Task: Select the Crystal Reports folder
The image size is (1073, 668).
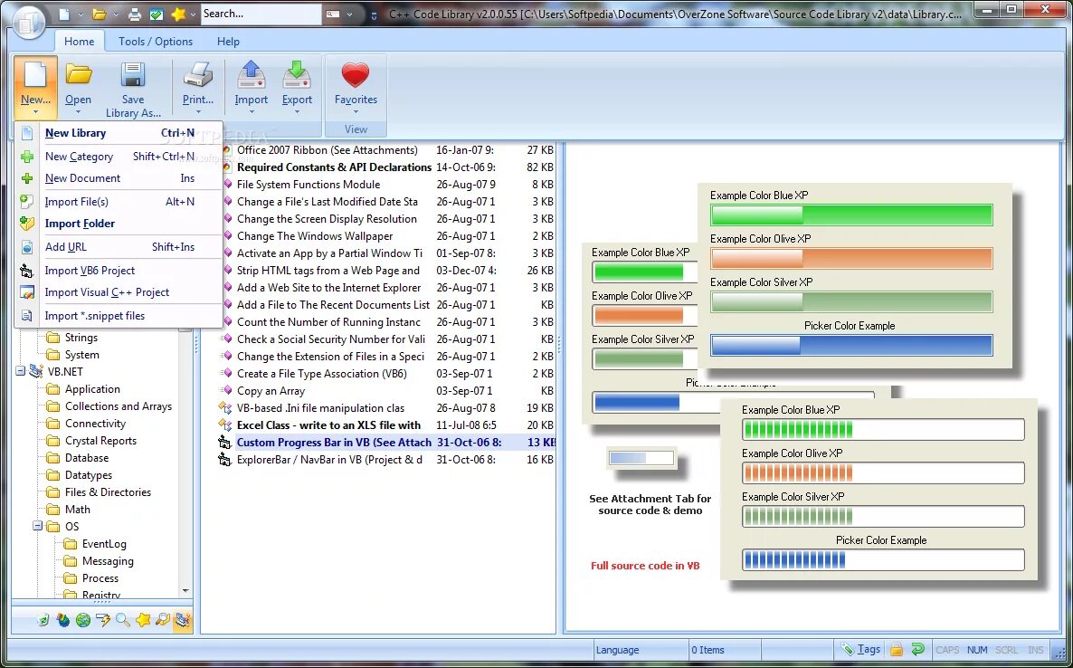Action: tap(100, 441)
